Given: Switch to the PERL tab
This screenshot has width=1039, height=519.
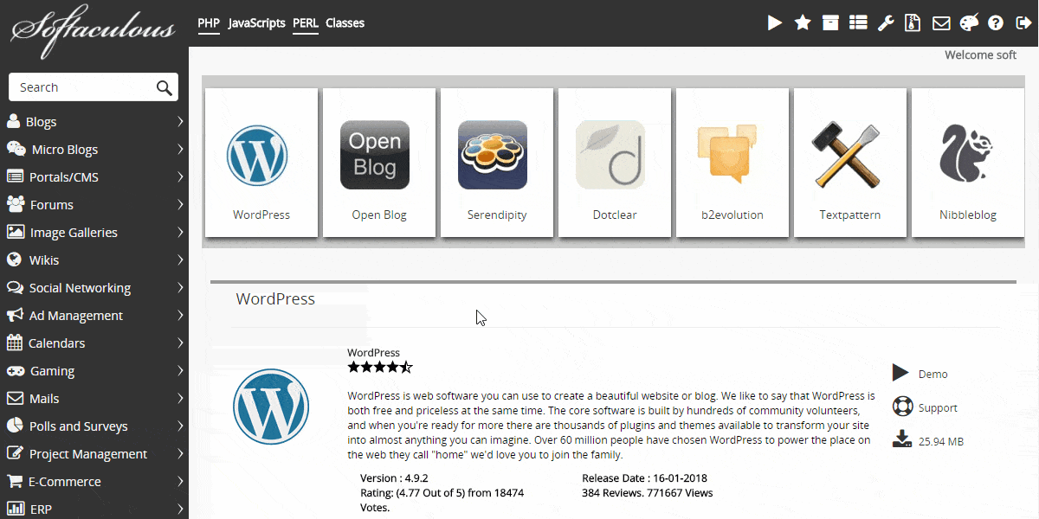Looking at the screenshot, I should pos(306,23).
